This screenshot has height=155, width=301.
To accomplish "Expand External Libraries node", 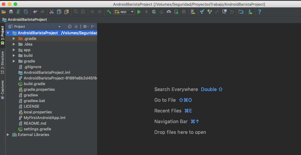I will click(x=8, y=134).
